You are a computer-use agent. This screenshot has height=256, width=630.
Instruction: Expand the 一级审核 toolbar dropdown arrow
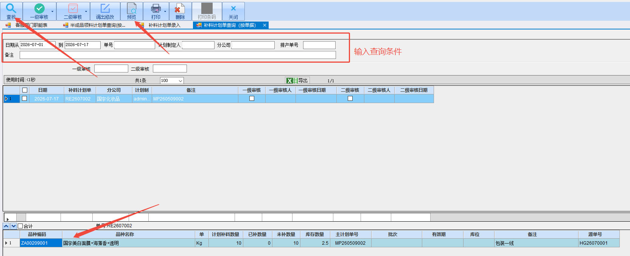click(x=52, y=11)
